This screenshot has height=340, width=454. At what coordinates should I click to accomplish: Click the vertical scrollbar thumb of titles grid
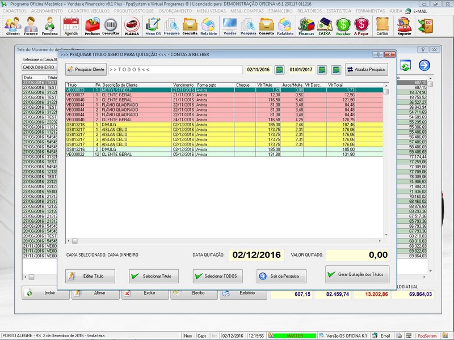(x=386, y=92)
